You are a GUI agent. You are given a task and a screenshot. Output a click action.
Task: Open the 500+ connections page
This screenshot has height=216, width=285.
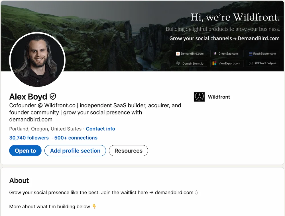76,138
